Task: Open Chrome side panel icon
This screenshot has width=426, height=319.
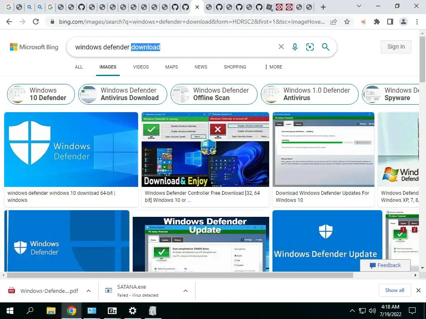Action: [390, 22]
